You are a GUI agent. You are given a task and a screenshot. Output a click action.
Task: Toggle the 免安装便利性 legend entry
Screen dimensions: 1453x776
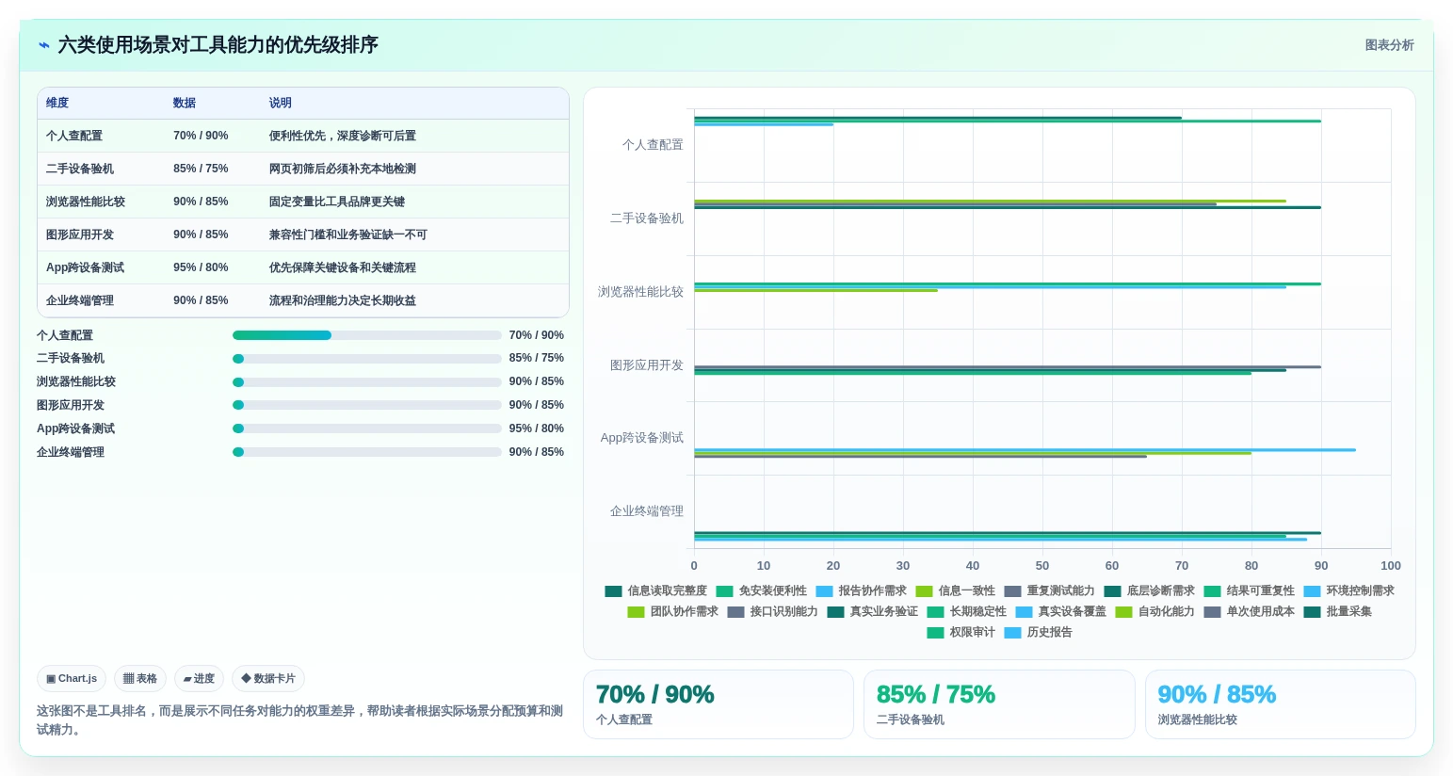[761, 590]
